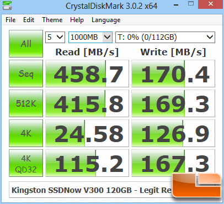This screenshot has height=204, width=224.
Task: Select the 512K write result 169.3
Action: [x=173, y=103]
